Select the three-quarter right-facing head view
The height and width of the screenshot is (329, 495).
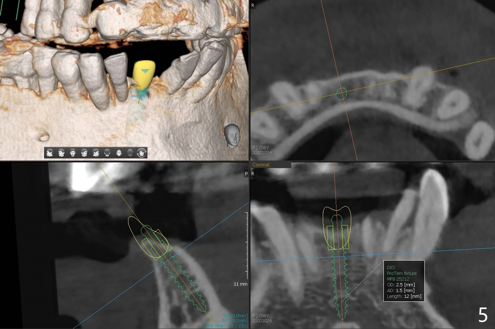[x=84, y=153]
